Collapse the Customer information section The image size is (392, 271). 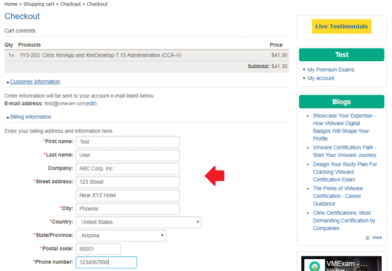pos(34,82)
